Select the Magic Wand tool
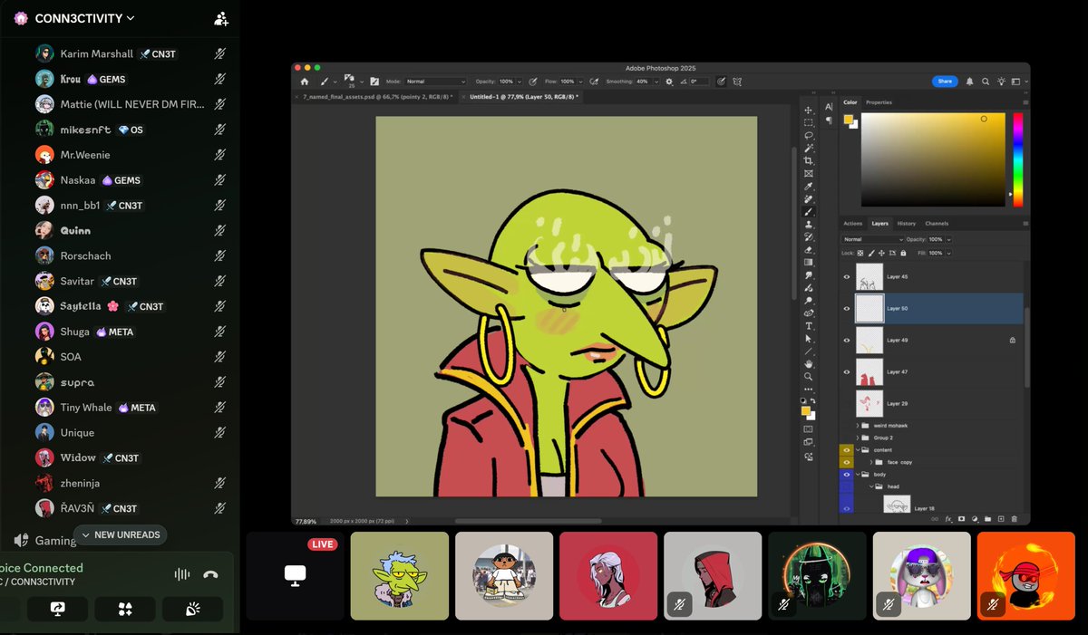Image resolution: width=1088 pixels, height=635 pixels. coord(808,147)
